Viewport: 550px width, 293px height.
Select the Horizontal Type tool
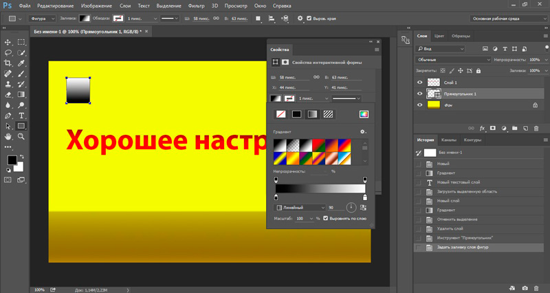click(21, 116)
